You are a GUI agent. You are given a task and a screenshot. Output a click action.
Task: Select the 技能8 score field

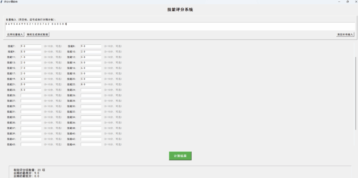pyautogui.click(x=91, y=46)
